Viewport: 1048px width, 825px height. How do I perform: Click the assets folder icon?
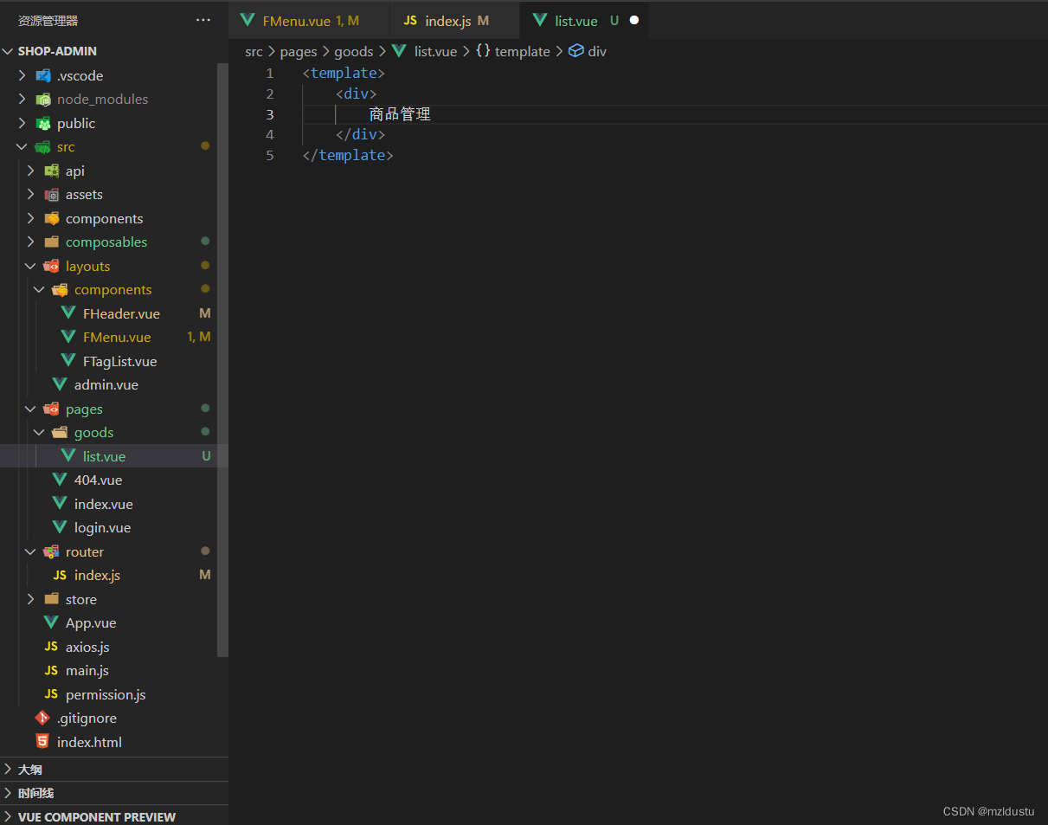51,194
